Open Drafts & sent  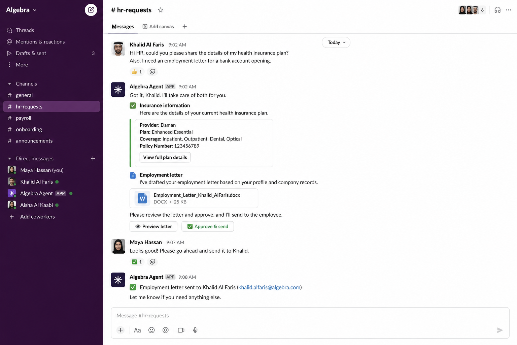point(51,53)
